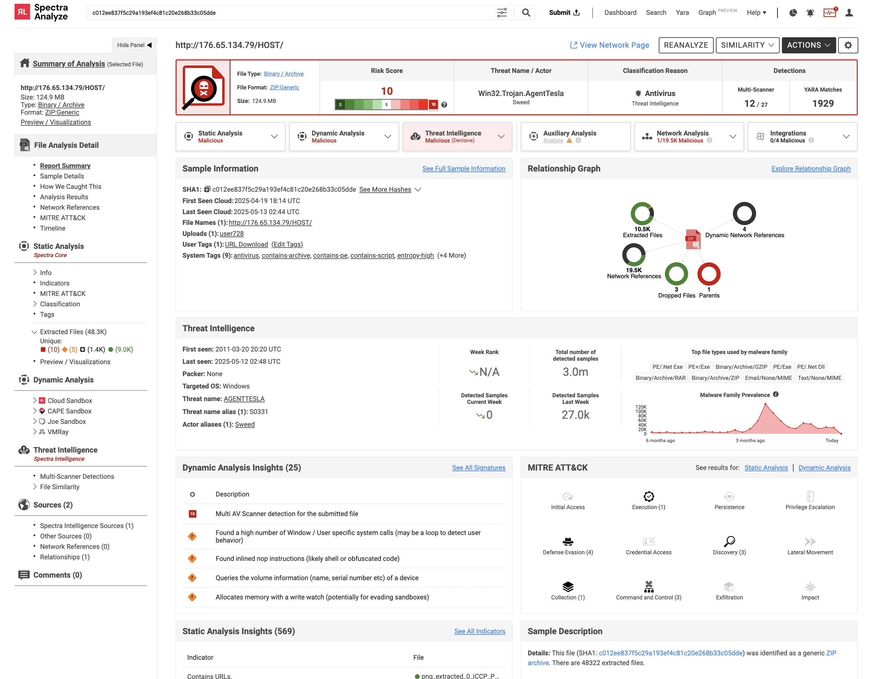The image size is (876, 679).
Task: Open the search filter options icon
Action: [501, 13]
